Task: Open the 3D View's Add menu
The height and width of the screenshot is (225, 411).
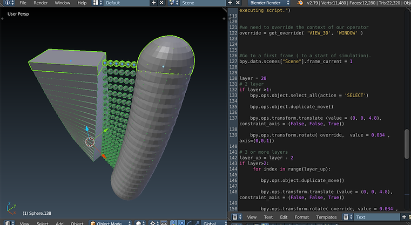Action: [59, 223]
